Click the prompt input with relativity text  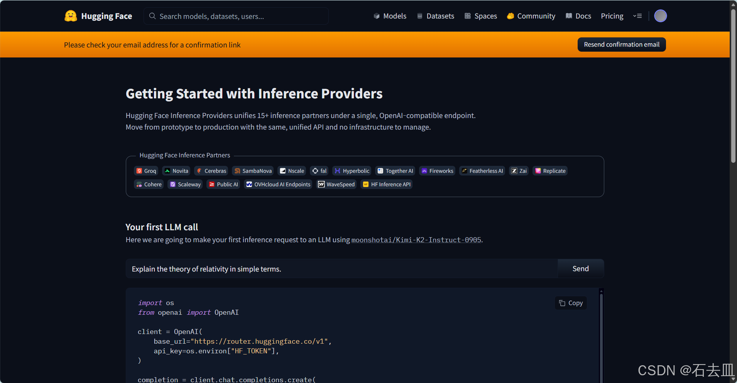click(342, 268)
